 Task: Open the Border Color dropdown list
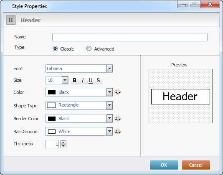(109, 118)
